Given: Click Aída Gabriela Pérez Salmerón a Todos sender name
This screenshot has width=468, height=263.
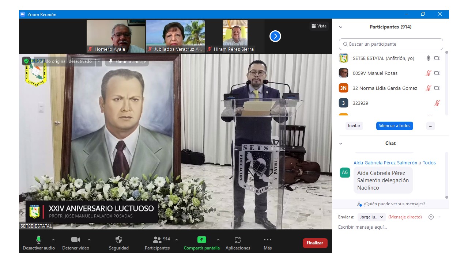Looking at the screenshot, I should [395, 163].
